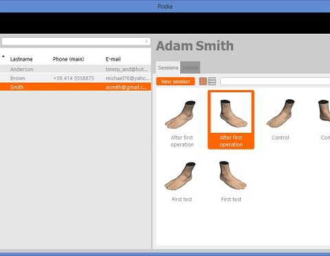Click phone number +58 414 5558875
Image resolution: width=330 pixels, height=256 pixels.
(74, 78)
